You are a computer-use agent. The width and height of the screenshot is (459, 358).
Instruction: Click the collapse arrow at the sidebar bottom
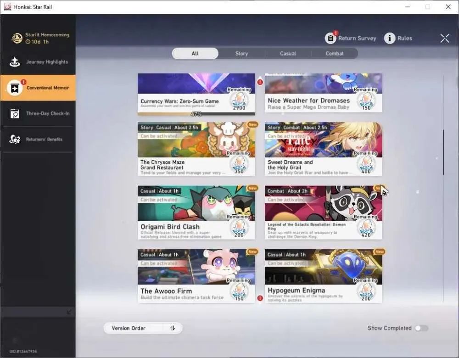(69, 312)
